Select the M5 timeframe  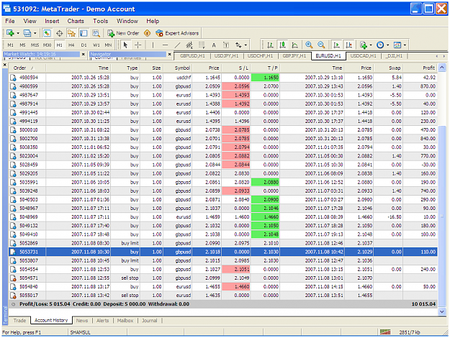[22, 45]
